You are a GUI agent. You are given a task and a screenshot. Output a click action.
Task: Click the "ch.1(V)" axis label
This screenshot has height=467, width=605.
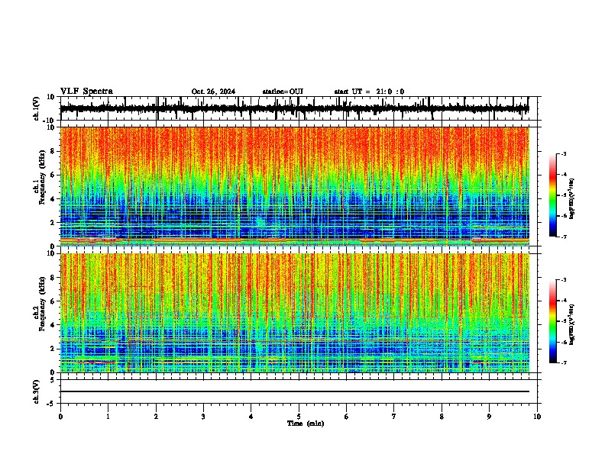(37, 108)
